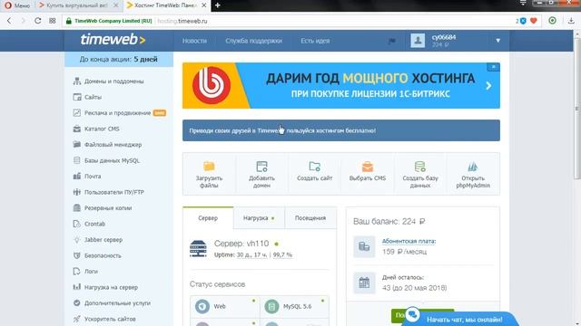The height and width of the screenshot is (326, 581).
Task: Click the browser Reload button
Action: [38, 21]
